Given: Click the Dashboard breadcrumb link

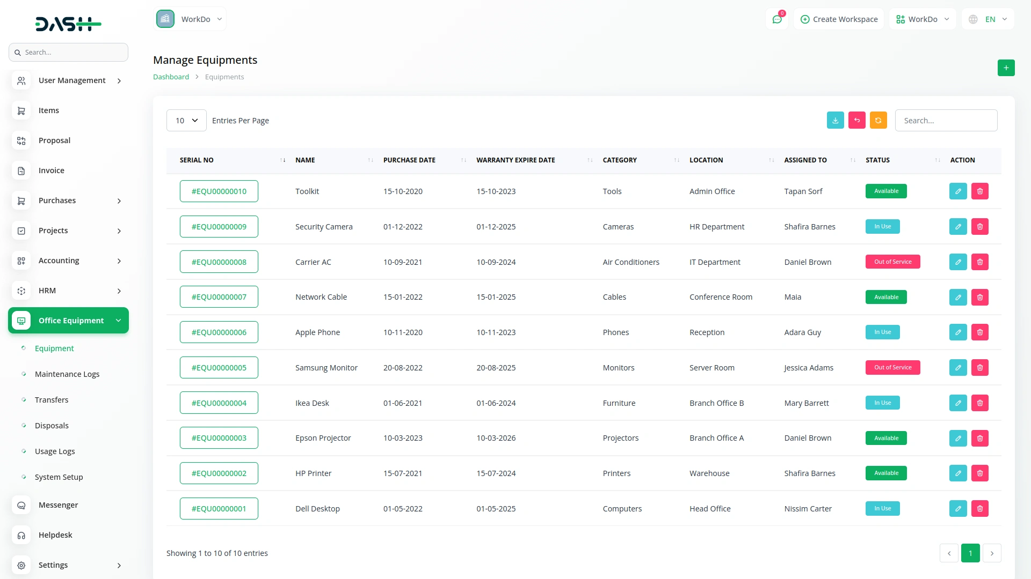Looking at the screenshot, I should pos(171,77).
